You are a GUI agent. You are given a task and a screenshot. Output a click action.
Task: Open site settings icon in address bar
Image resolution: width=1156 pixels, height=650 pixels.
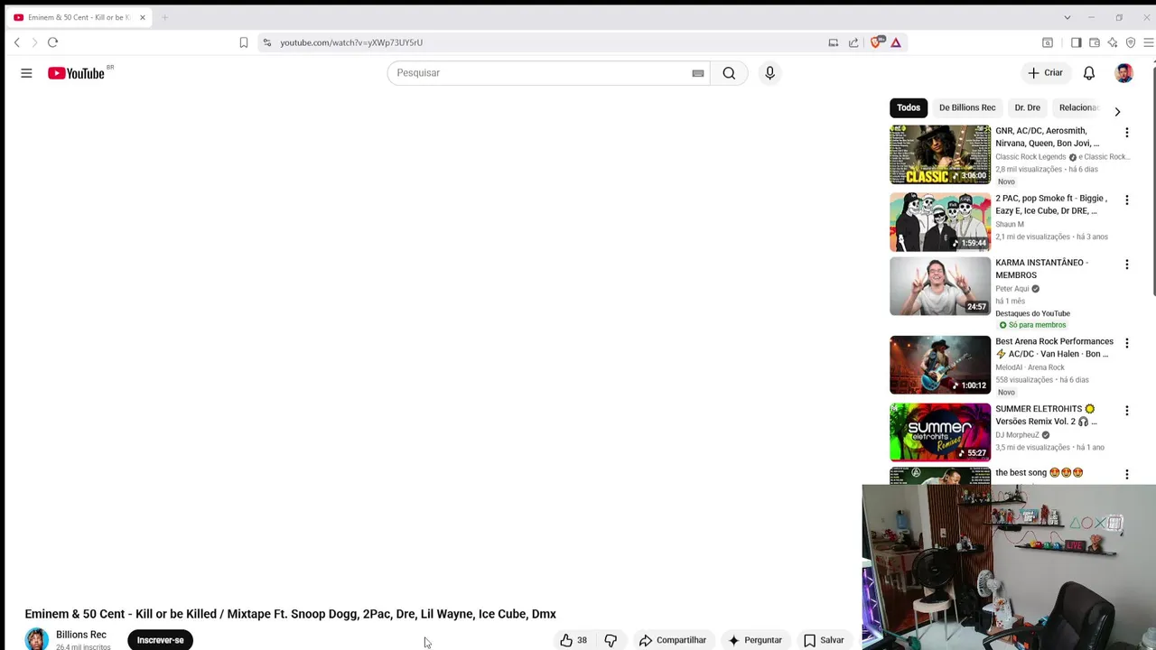tap(266, 42)
